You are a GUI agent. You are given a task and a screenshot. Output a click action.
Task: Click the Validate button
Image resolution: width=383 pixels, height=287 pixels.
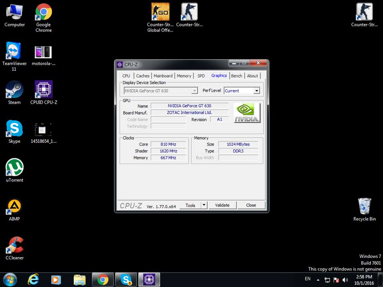point(222,205)
